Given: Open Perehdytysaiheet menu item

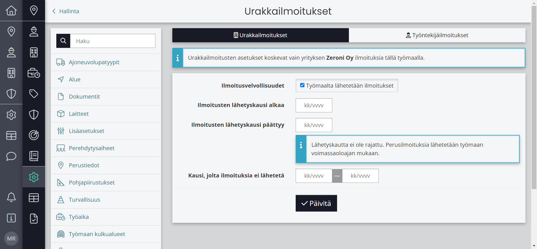Looking at the screenshot, I should 106,148.
